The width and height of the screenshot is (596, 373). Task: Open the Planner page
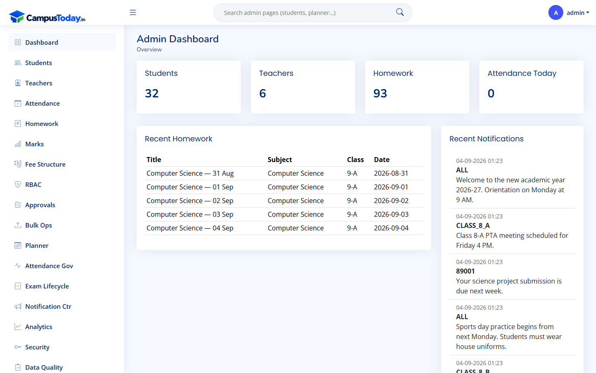(x=62, y=245)
